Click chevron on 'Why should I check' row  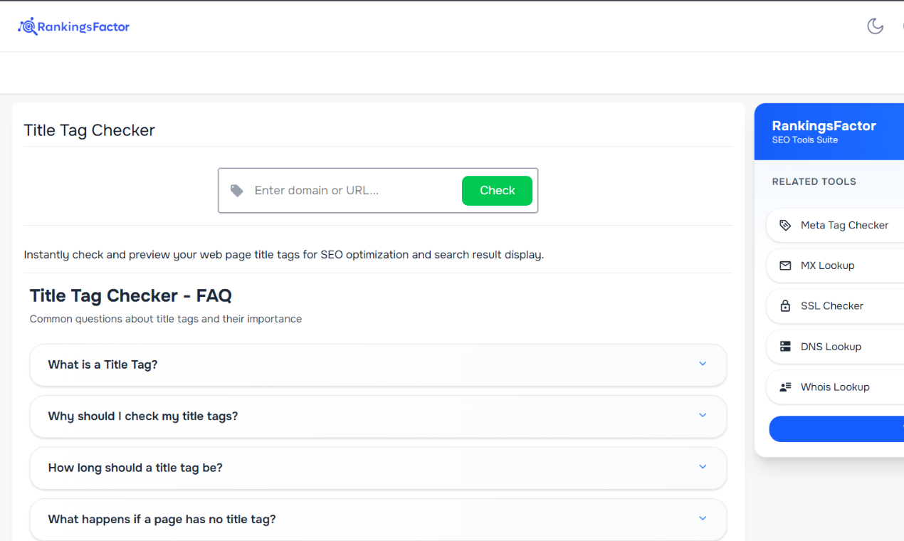tap(703, 415)
